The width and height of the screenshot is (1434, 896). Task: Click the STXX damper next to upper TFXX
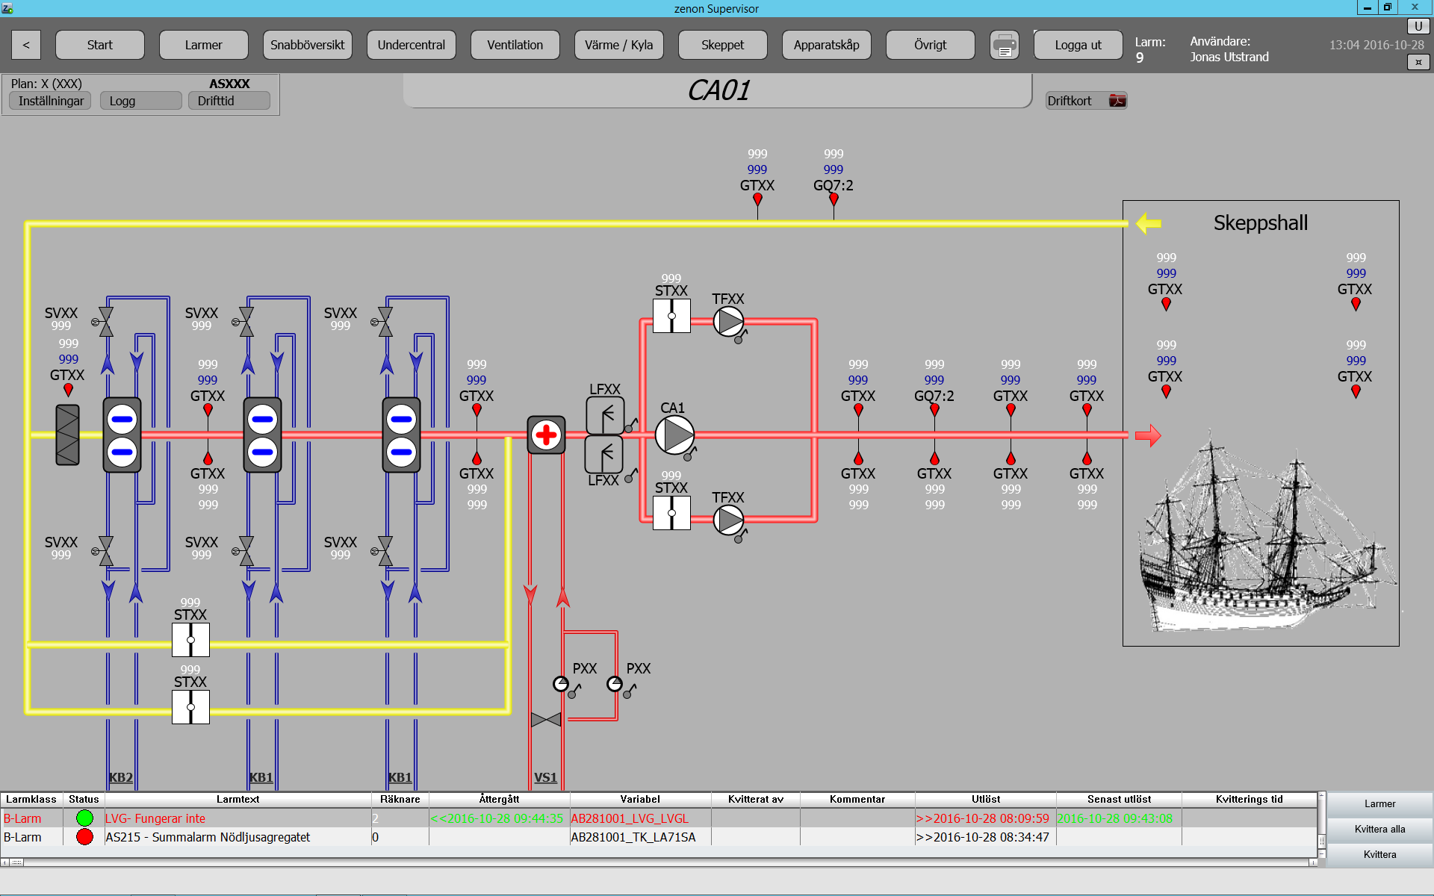671,316
